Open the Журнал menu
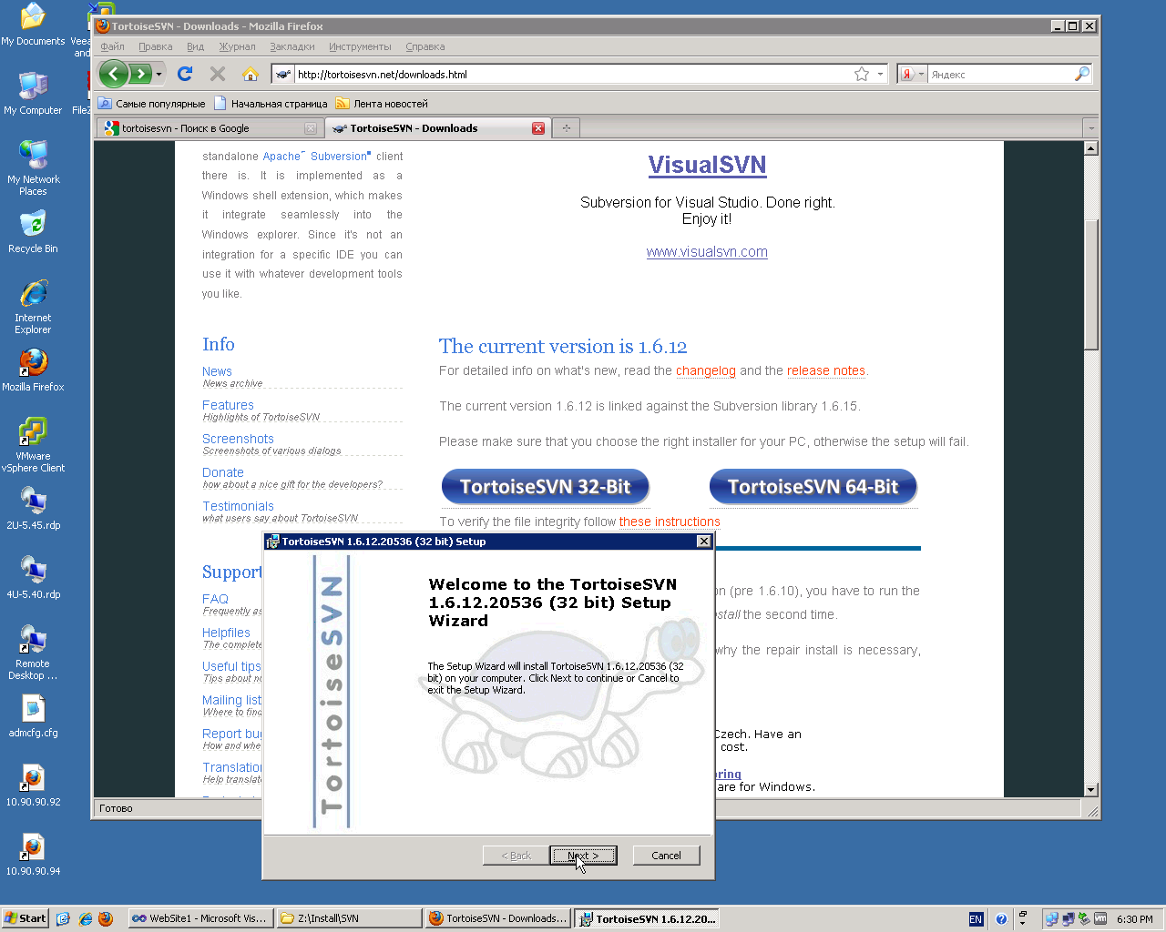Screen dimensions: 1166x932 (237, 46)
